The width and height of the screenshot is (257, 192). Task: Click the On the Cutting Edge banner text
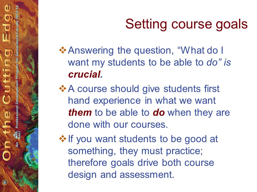point(7,82)
